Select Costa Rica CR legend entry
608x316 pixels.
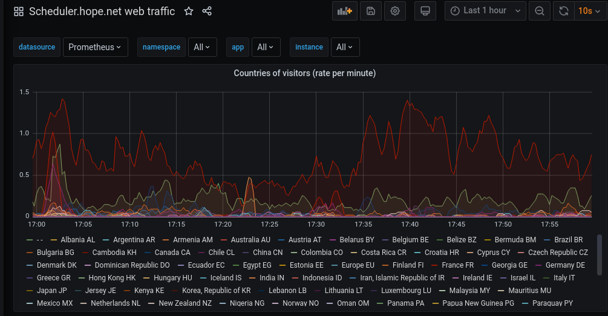[384, 253]
